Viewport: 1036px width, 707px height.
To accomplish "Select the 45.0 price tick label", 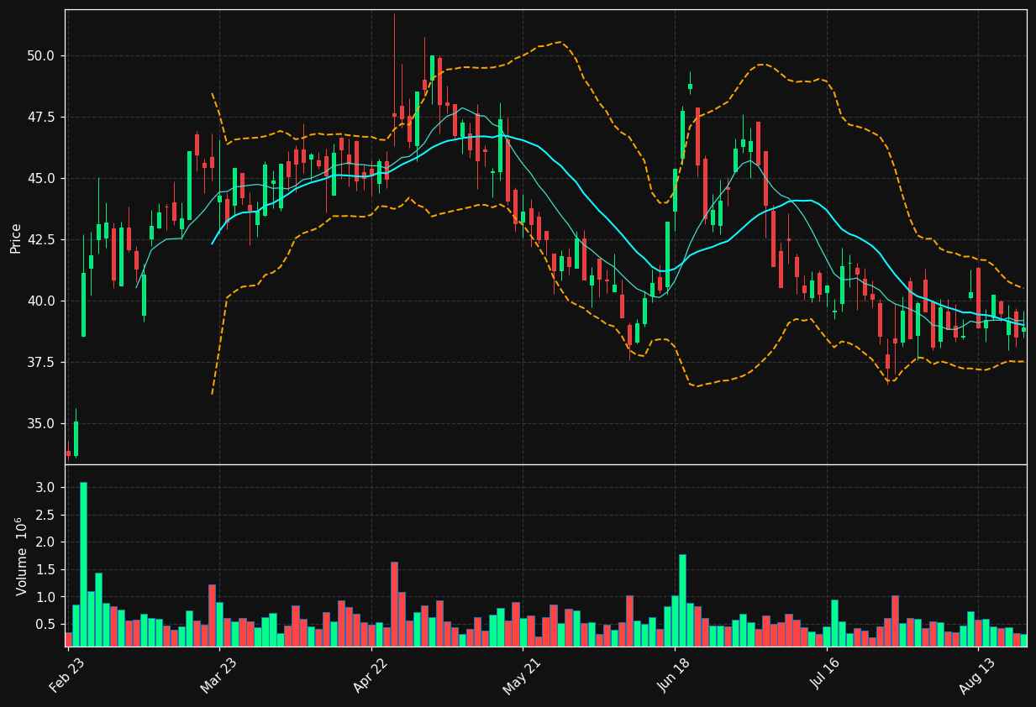I will point(41,179).
